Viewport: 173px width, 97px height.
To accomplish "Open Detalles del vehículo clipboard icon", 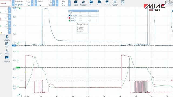I will (x=115, y=3).
